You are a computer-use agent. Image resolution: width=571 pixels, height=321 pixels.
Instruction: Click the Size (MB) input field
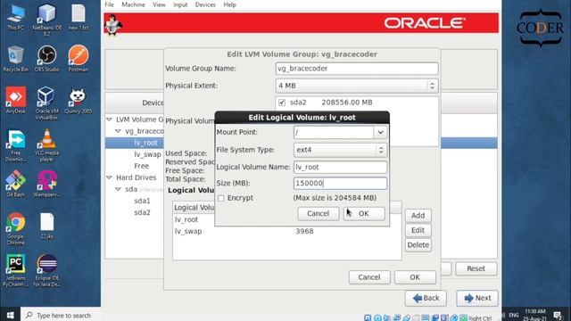pos(340,184)
